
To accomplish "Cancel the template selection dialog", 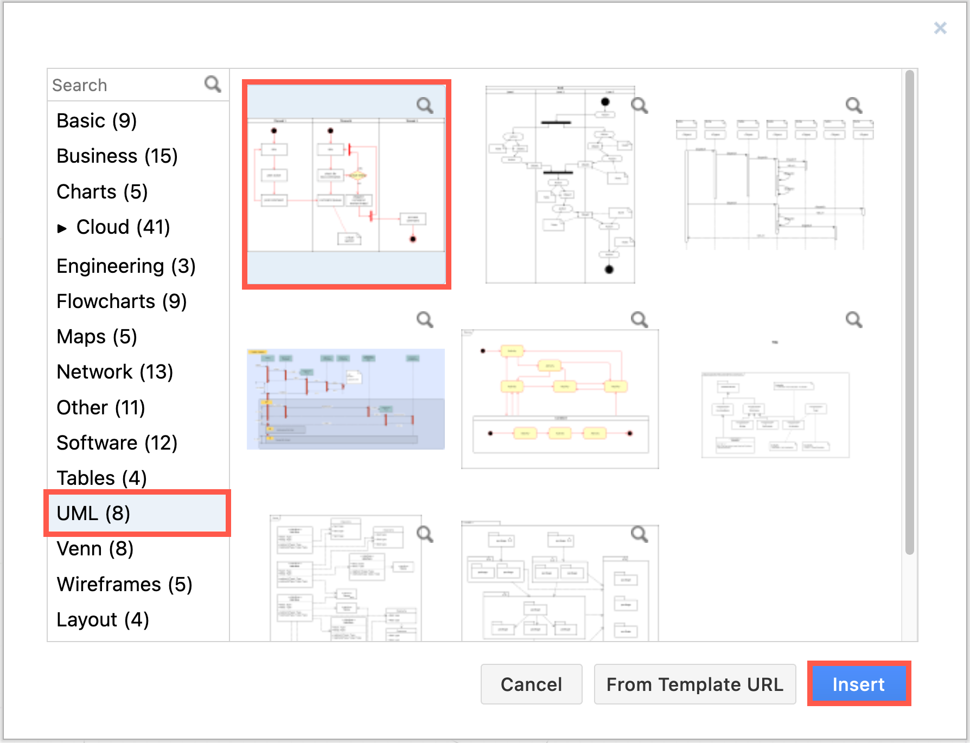I will click(531, 684).
